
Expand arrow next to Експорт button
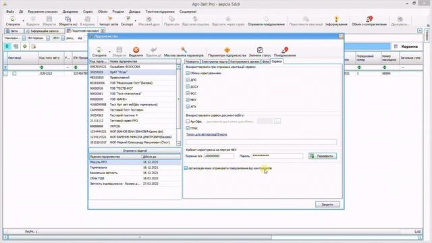[x=135, y=21]
